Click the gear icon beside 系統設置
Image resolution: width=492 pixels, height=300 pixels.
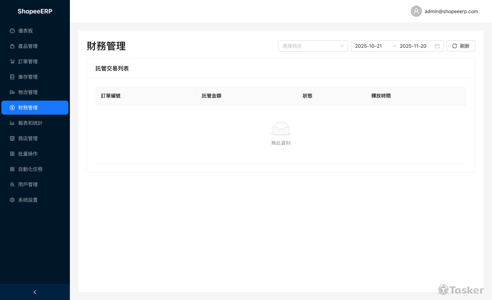[x=12, y=200]
